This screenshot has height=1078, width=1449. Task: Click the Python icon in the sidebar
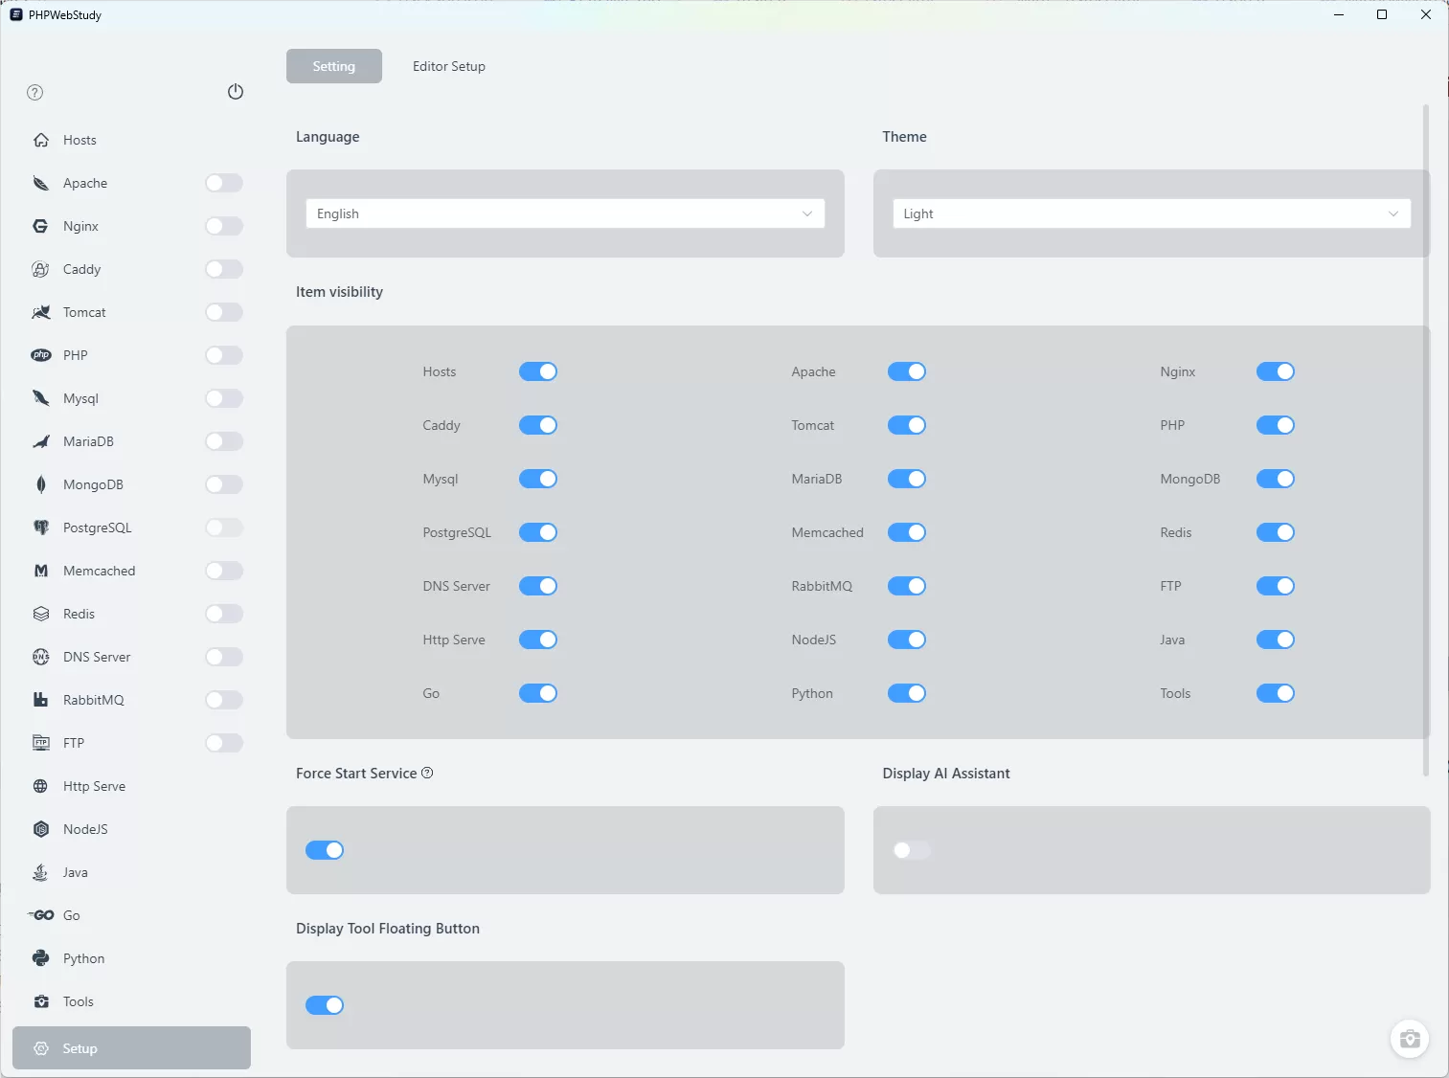pyautogui.click(x=40, y=958)
